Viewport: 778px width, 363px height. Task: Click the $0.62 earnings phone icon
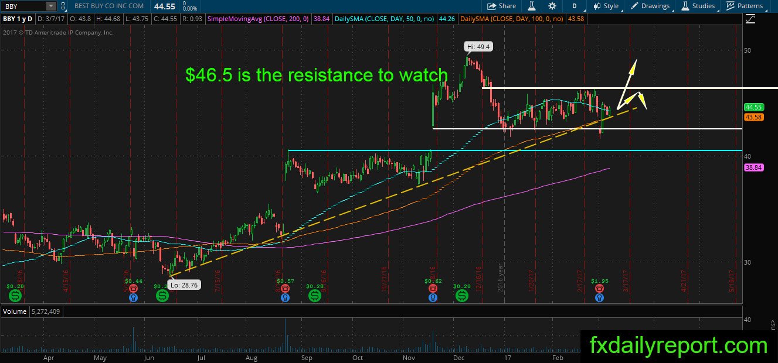[433, 287]
